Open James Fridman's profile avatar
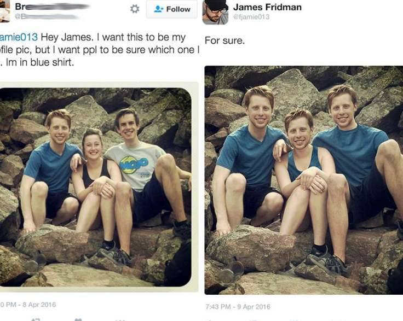 (215, 12)
